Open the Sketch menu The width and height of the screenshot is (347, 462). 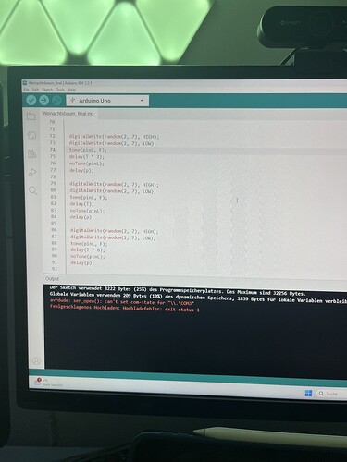(47, 90)
